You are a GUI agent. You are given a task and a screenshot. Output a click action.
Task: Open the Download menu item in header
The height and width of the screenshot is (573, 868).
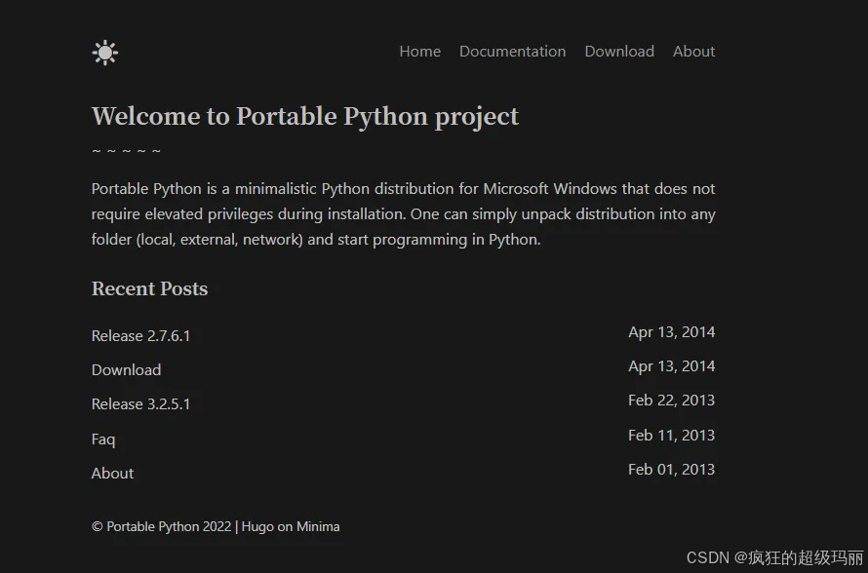point(619,52)
